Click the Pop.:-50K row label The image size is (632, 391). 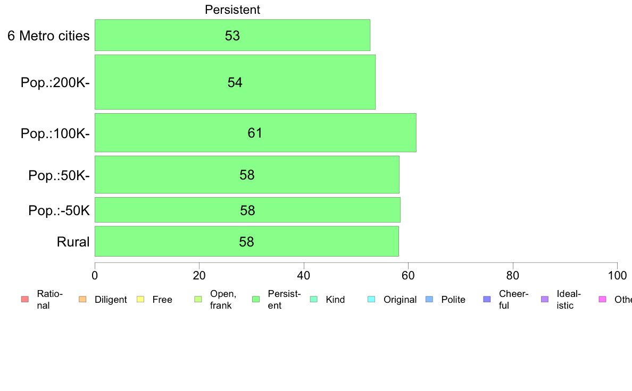59,210
